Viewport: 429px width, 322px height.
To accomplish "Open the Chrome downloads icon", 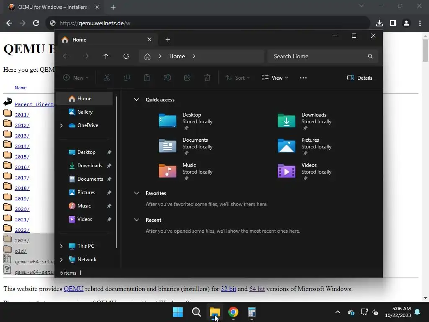I will tap(380, 23).
